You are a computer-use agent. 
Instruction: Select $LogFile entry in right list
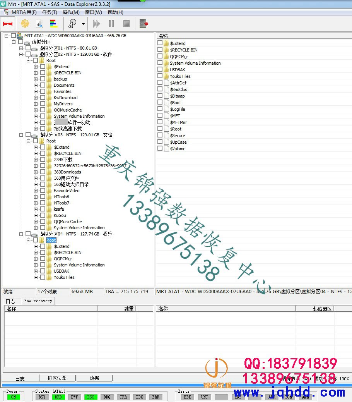(x=178, y=109)
